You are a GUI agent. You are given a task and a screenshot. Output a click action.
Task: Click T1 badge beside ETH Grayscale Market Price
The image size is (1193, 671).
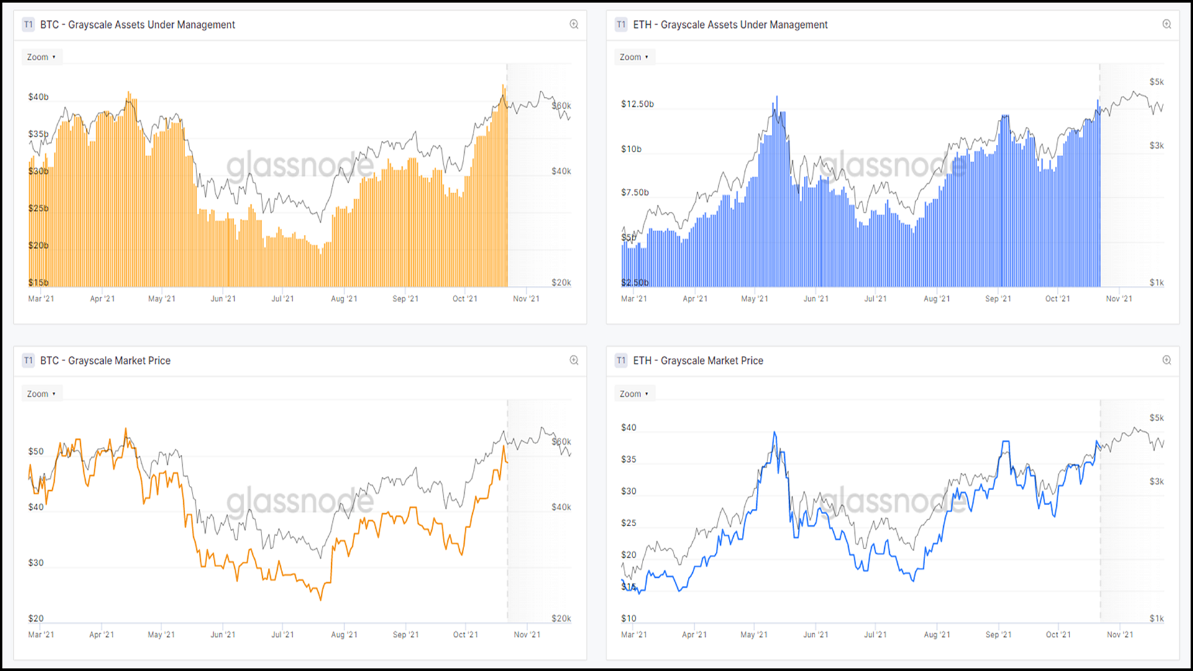click(x=621, y=360)
